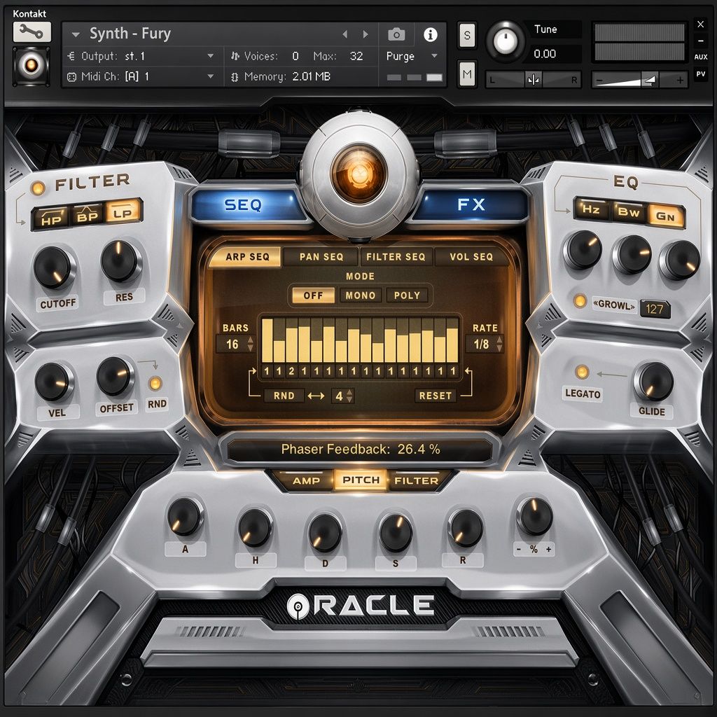Minimize the instrument view with minus icon
717x717 pixels.
coord(700,41)
